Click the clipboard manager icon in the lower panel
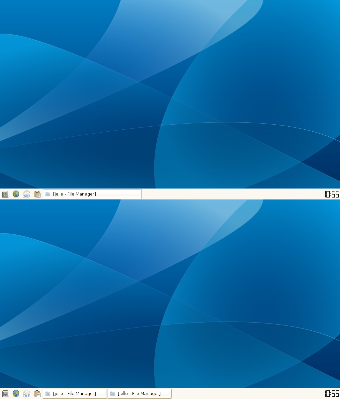This screenshot has width=340, height=399. 37,394
